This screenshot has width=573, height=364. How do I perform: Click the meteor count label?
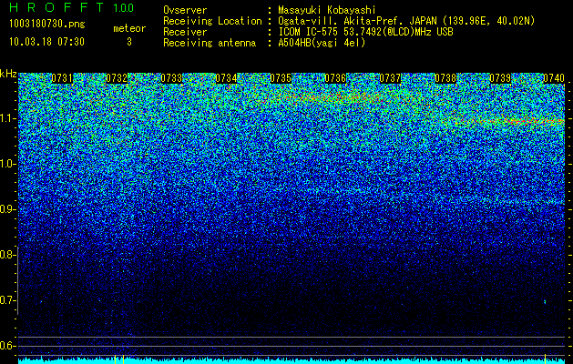coord(129,28)
